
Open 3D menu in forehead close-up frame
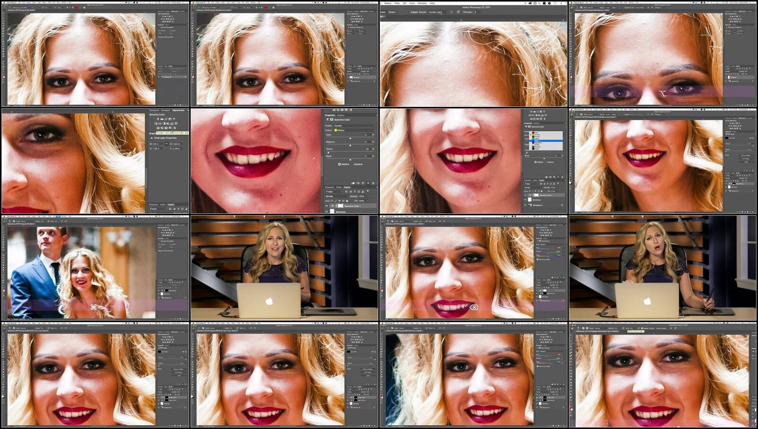click(x=405, y=3)
